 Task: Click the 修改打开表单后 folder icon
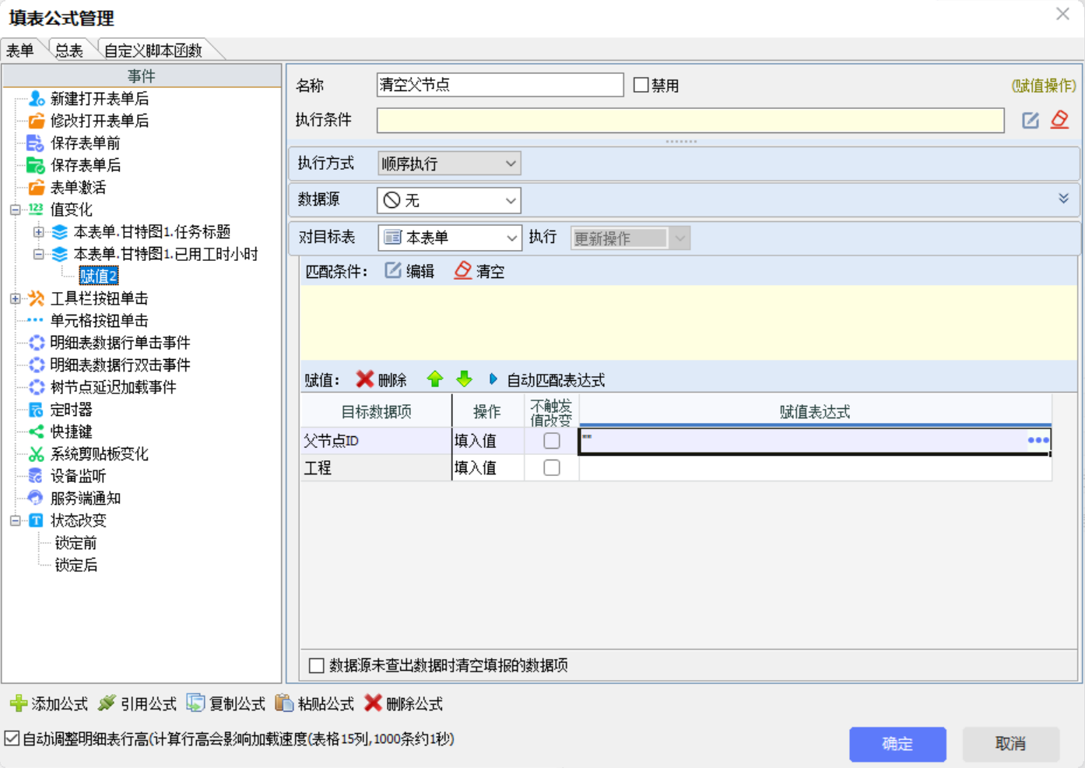[x=37, y=121]
